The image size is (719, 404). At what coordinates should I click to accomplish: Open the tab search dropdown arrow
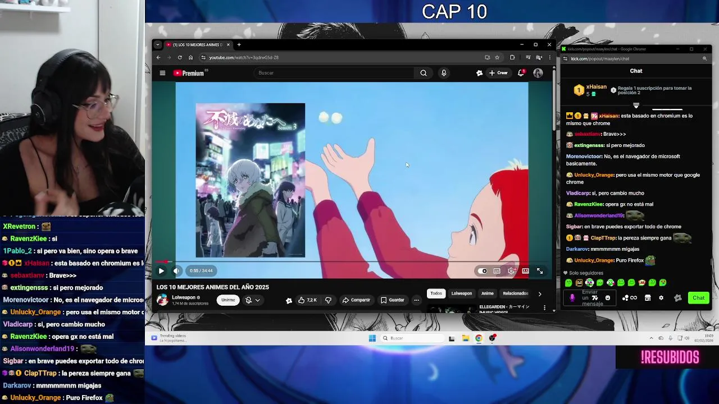pyautogui.click(x=158, y=45)
